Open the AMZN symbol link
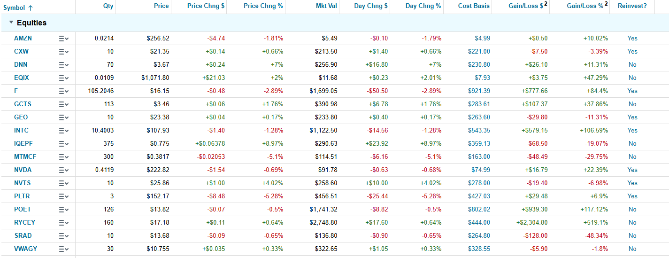This screenshot has height=258, width=669. [23, 39]
